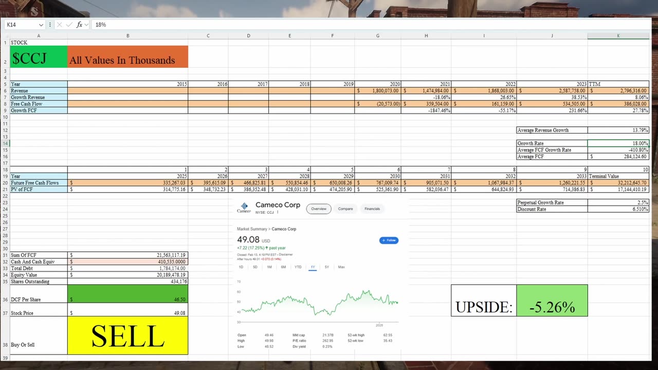Click the 2023 revenue 2,587,758.00 cell

point(552,90)
